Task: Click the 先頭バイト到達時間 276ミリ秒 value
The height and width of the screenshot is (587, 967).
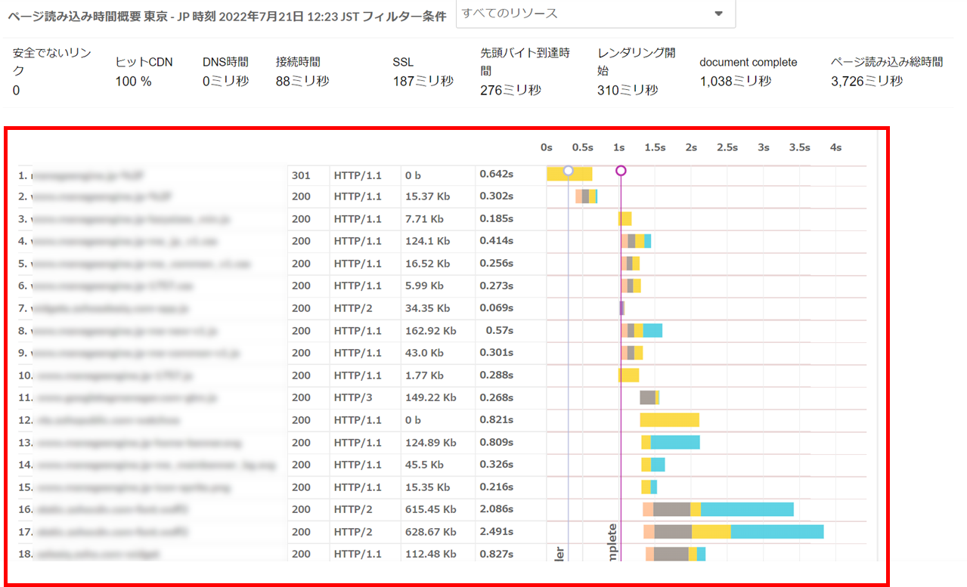Action: click(510, 90)
